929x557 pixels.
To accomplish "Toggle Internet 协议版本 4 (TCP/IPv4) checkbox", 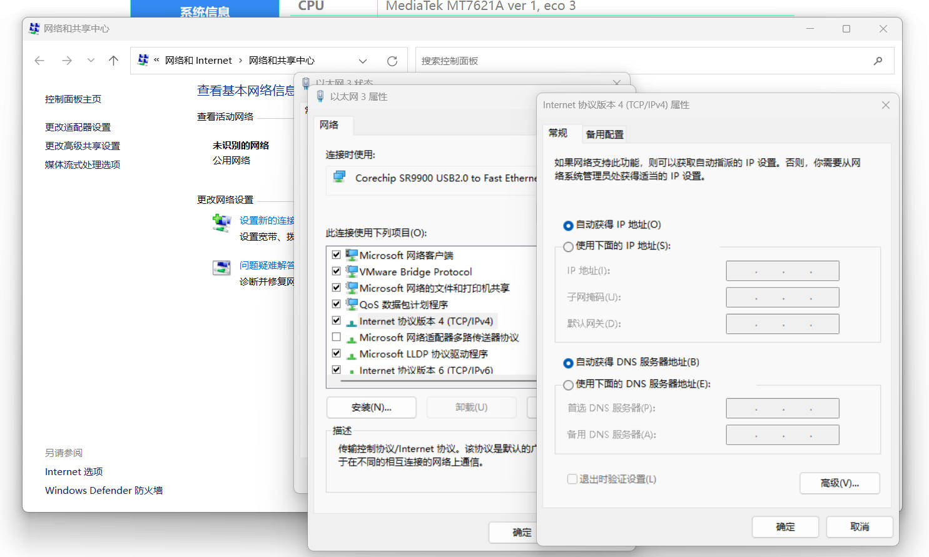I will coord(336,320).
